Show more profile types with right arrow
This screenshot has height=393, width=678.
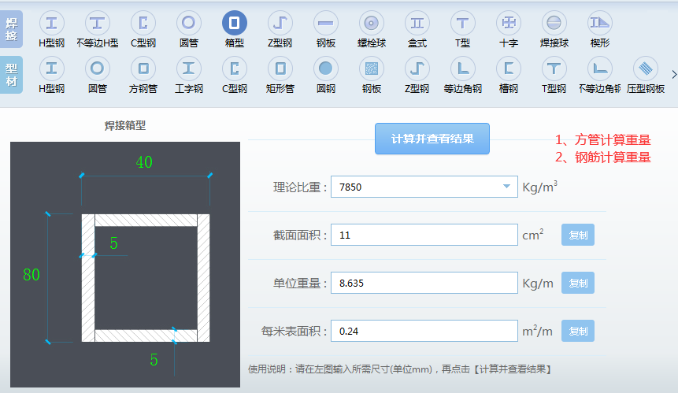674,74
